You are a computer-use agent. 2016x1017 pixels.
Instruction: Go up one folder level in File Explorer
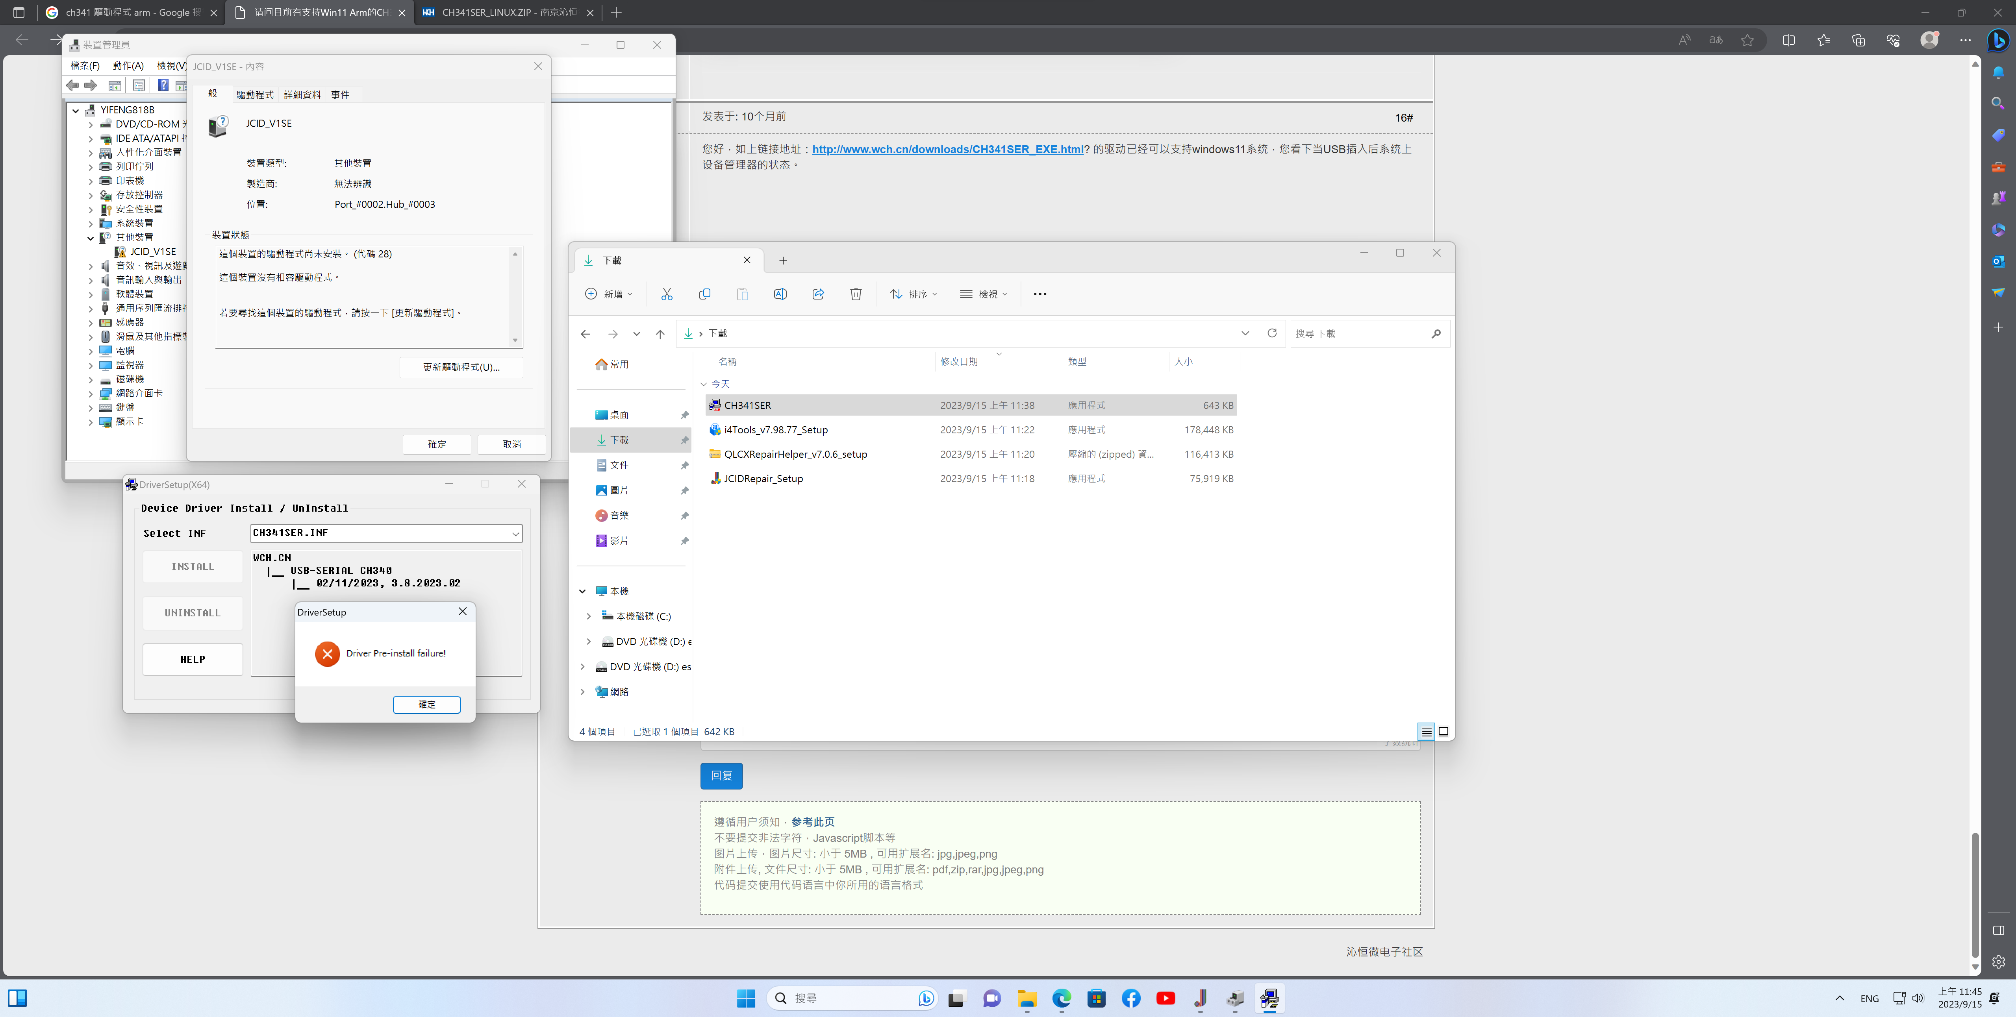click(661, 334)
